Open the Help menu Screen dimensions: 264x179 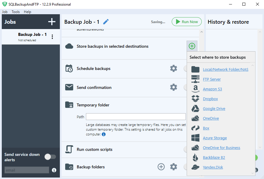pyautogui.click(x=28, y=12)
